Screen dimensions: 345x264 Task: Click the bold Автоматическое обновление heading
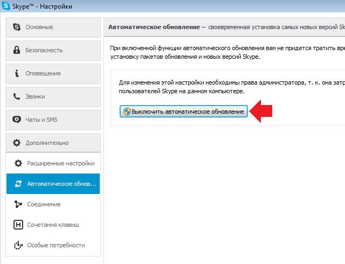[x=154, y=26]
